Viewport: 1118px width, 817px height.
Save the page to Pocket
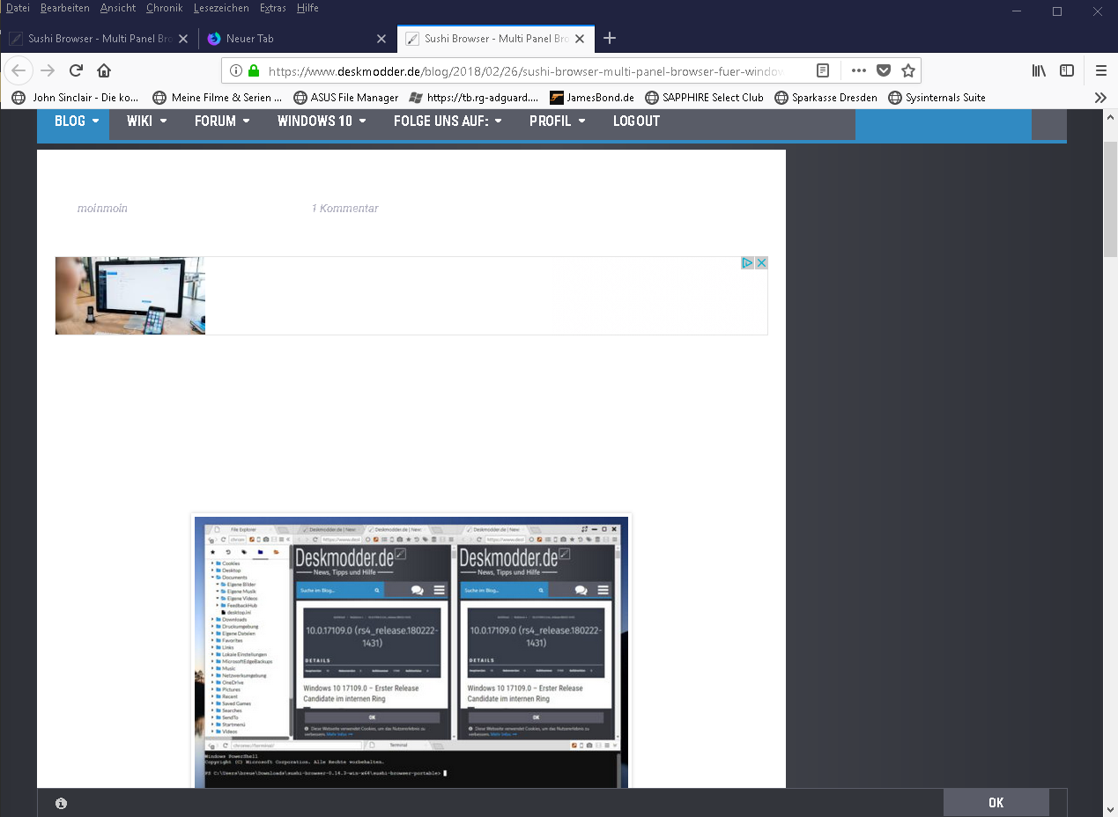884,70
